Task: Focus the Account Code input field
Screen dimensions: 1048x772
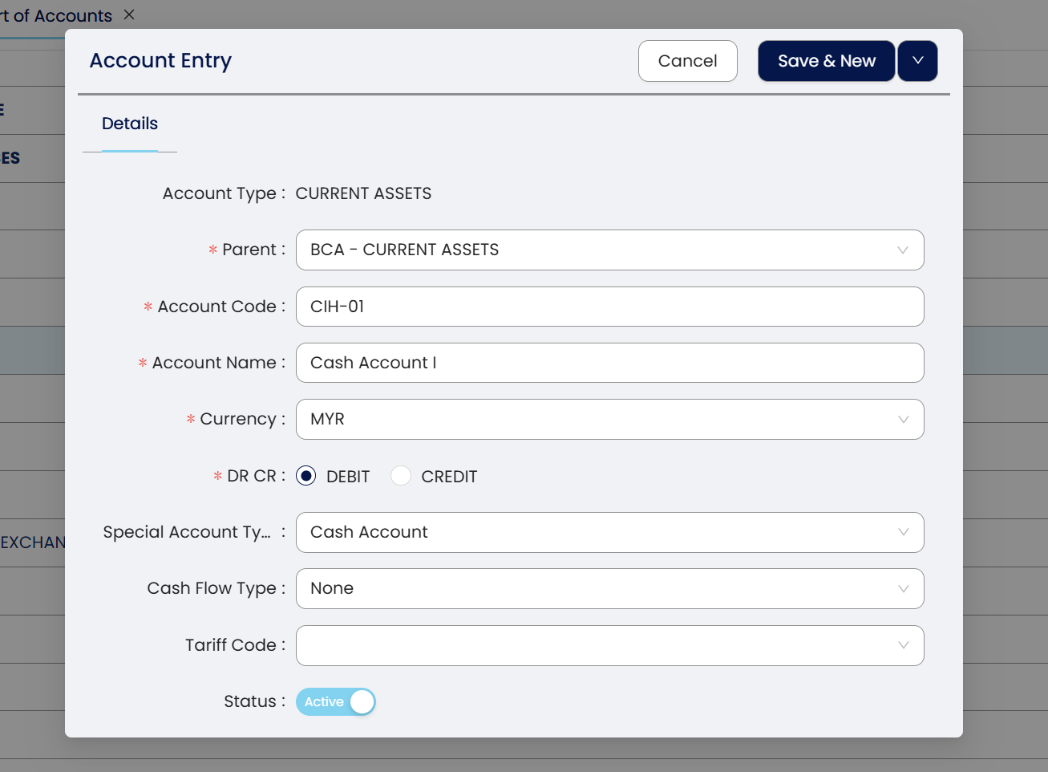Action: tap(609, 307)
